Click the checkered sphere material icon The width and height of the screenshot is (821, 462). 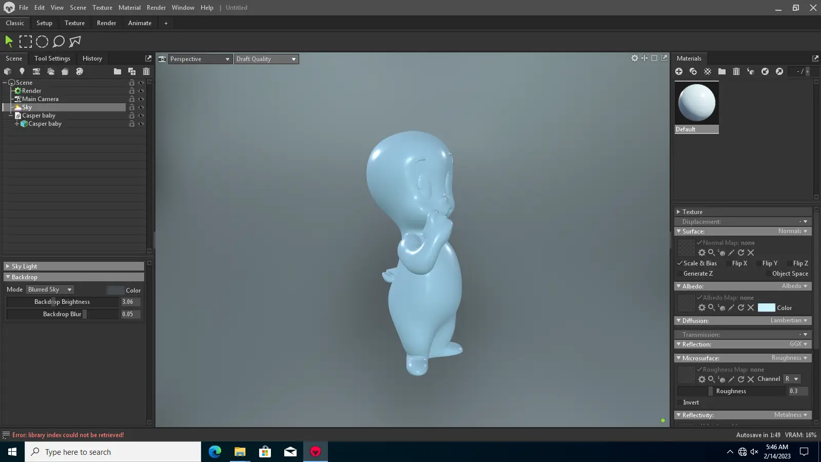tap(708, 71)
